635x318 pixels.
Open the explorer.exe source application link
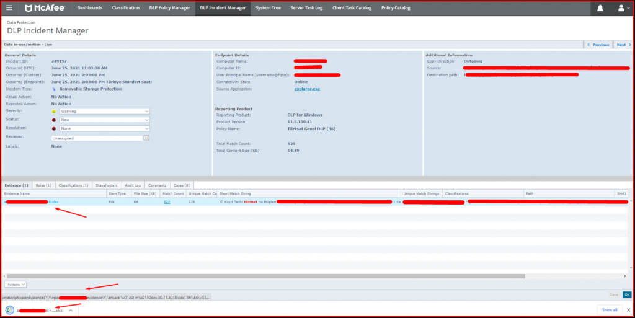pyautogui.click(x=307, y=89)
